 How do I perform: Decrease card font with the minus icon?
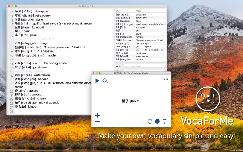click(x=97, y=121)
